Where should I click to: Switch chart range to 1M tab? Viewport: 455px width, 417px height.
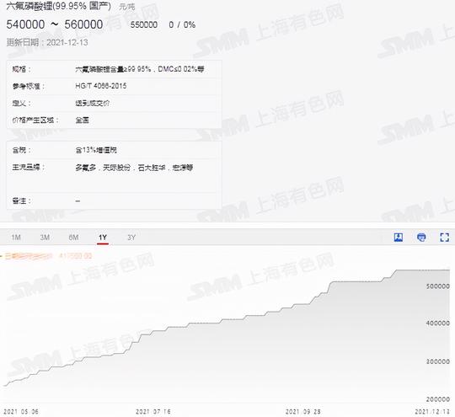coord(16,238)
